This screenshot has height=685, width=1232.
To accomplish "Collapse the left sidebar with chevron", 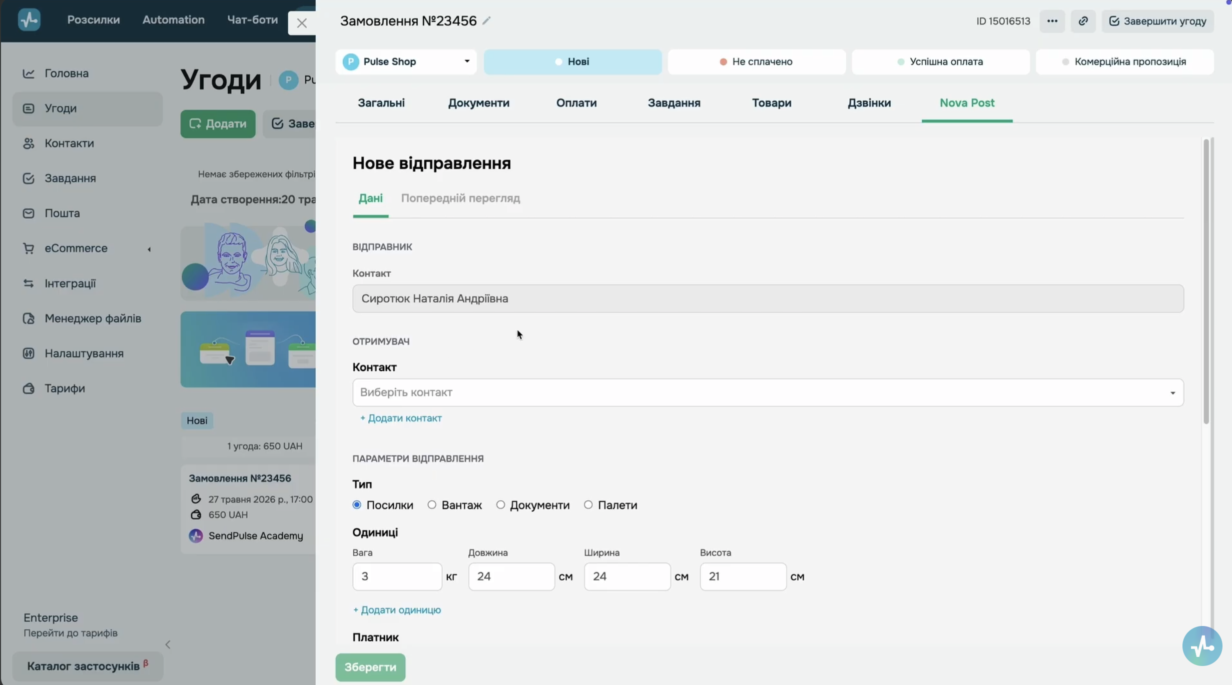I will [x=168, y=644].
